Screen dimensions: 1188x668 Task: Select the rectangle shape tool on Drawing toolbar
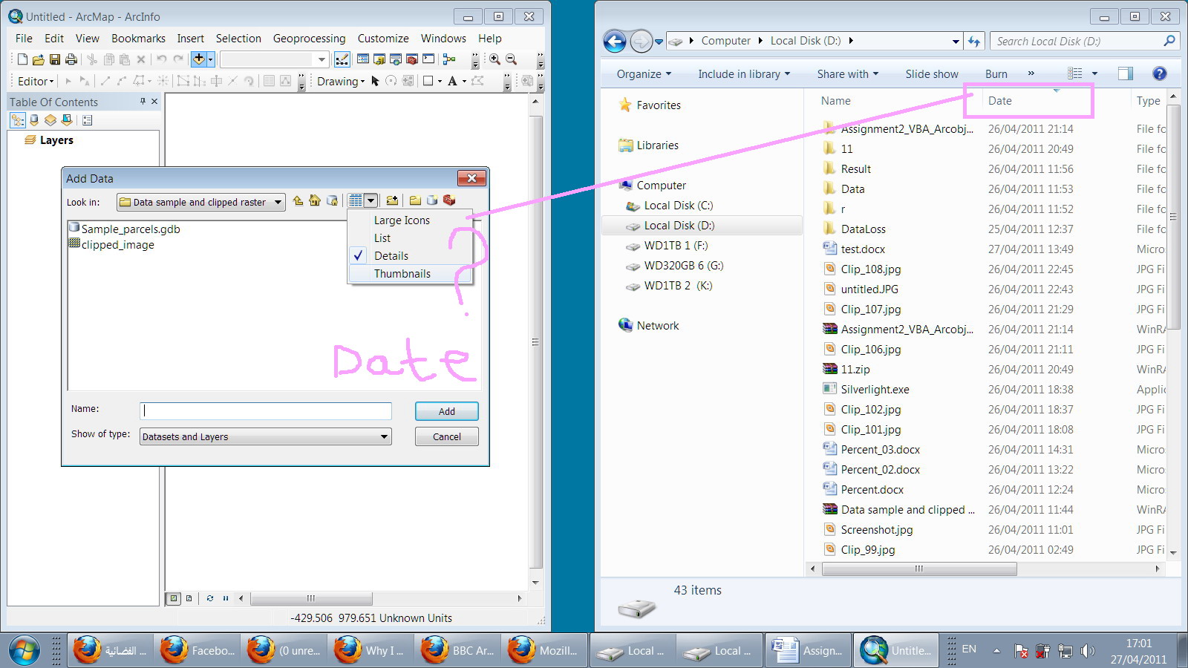(428, 81)
